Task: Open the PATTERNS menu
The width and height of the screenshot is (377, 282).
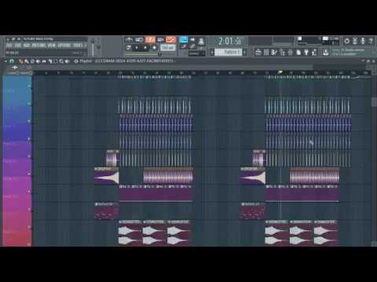Action: pyautogui.click(x=38, y=45)
